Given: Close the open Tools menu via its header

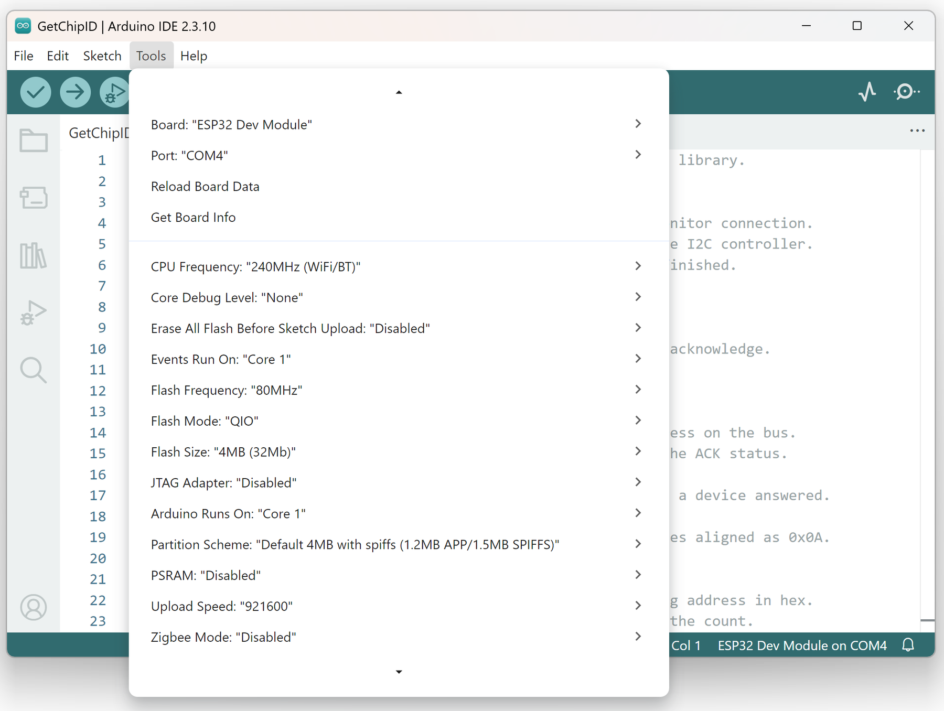Looking at the screenshot, I should 151,56.
